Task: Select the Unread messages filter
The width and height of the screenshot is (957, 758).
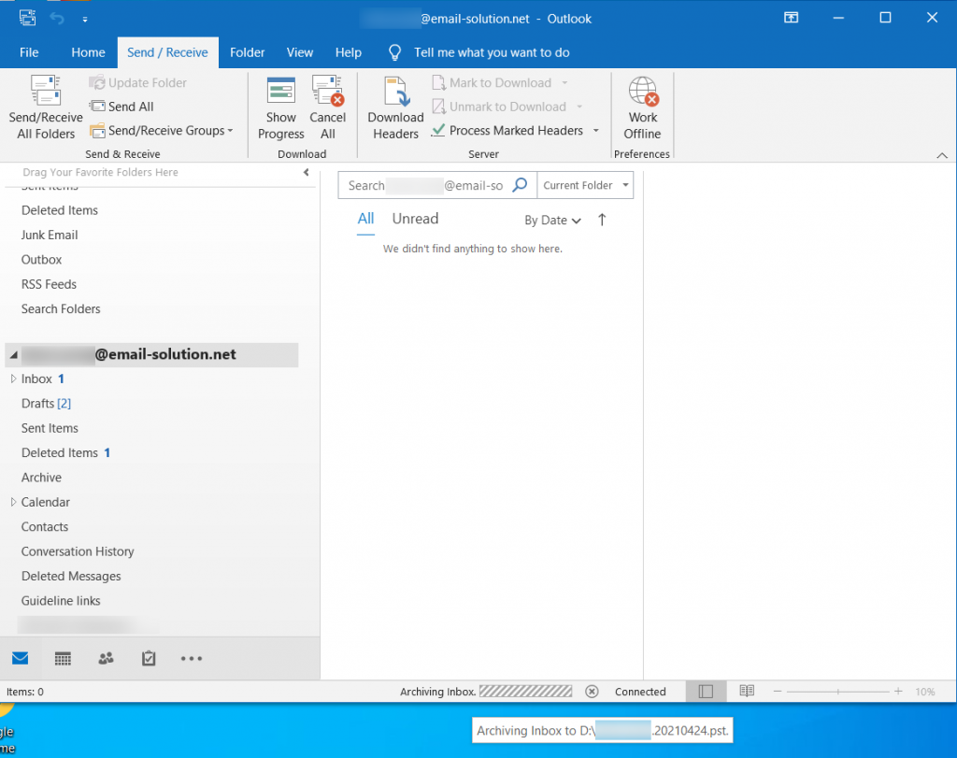Action: 415,219
